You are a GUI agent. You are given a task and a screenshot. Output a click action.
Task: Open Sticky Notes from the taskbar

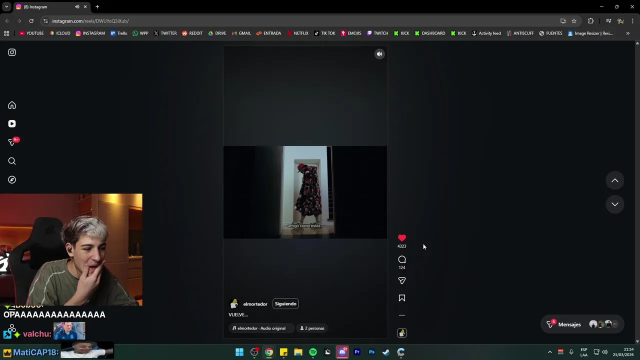(x=283, y=352)
